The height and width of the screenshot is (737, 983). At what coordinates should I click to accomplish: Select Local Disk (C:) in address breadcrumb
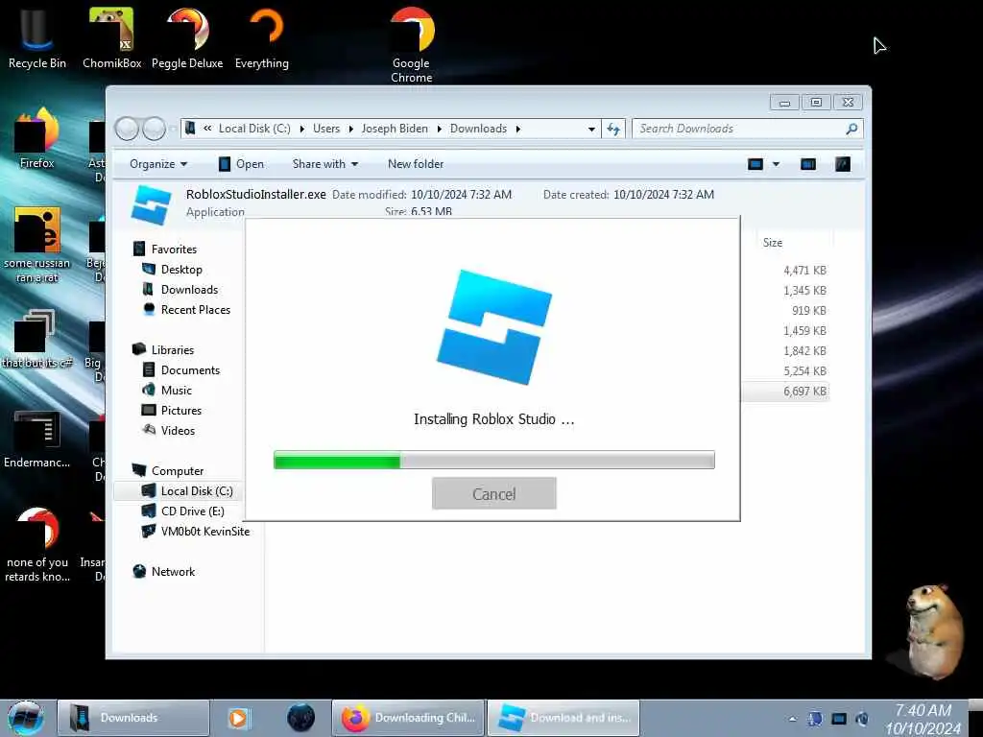[253, 129]
